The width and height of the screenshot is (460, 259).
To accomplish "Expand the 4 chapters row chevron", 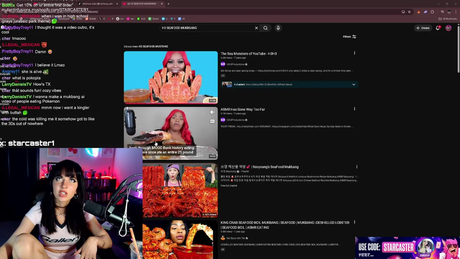I will 354,85.
